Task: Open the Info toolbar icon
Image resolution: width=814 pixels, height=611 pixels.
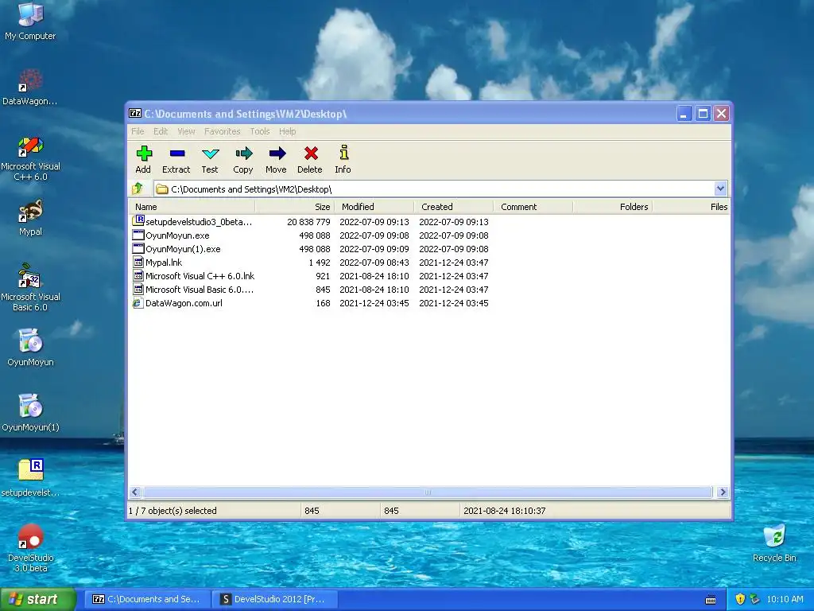Action: (x=343, y=153)
